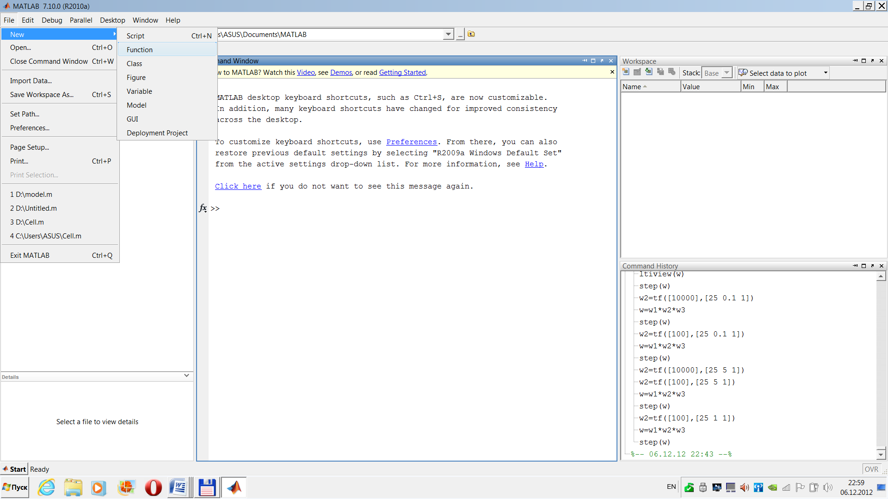Click the Import data icon in Workspace toolbar
Screen dimensions: 888x499
click(x=649, y=72)
